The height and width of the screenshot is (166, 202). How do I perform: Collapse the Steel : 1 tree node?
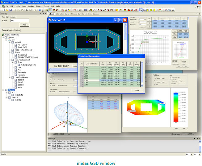click(6, 98)
